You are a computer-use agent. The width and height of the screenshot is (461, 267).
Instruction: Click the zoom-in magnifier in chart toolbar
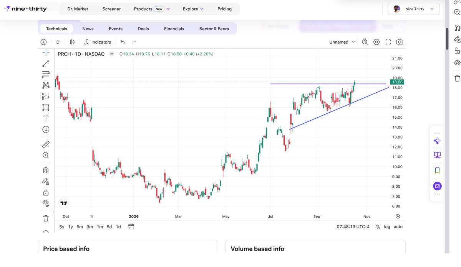click(46, 155)
